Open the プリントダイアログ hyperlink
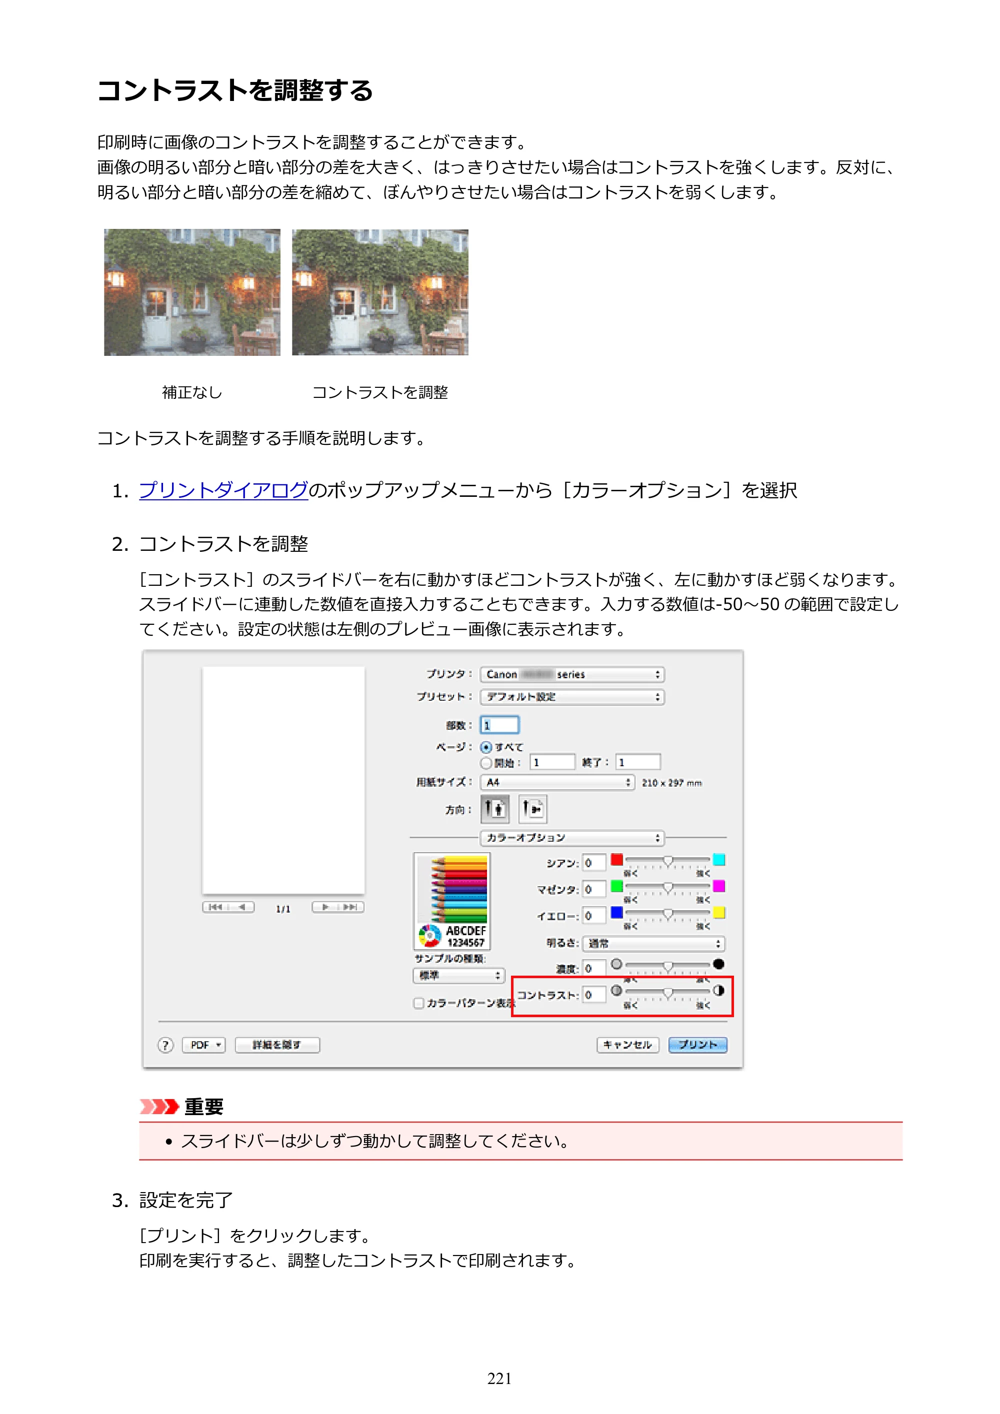Screen dimensions: 1000x1414 pos(223,490)
